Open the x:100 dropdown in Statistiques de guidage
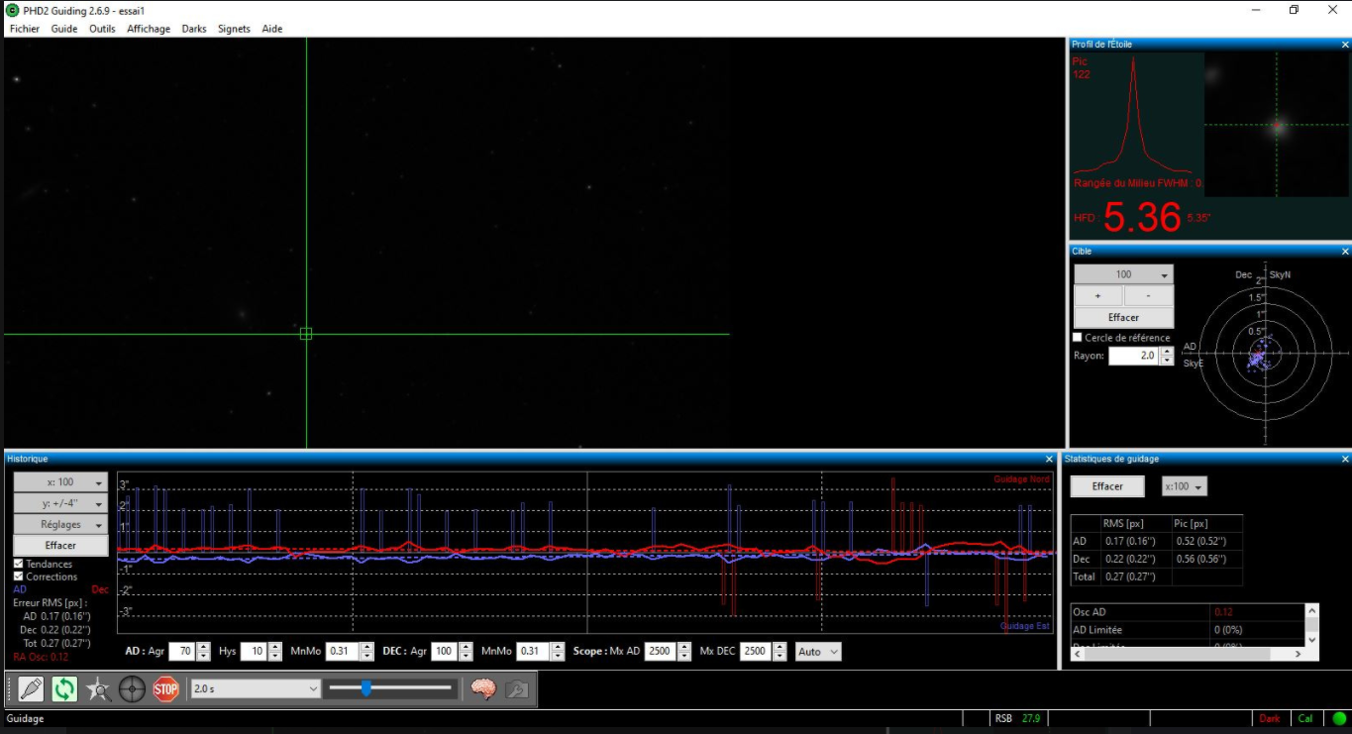 click(x=1185, y=486)
